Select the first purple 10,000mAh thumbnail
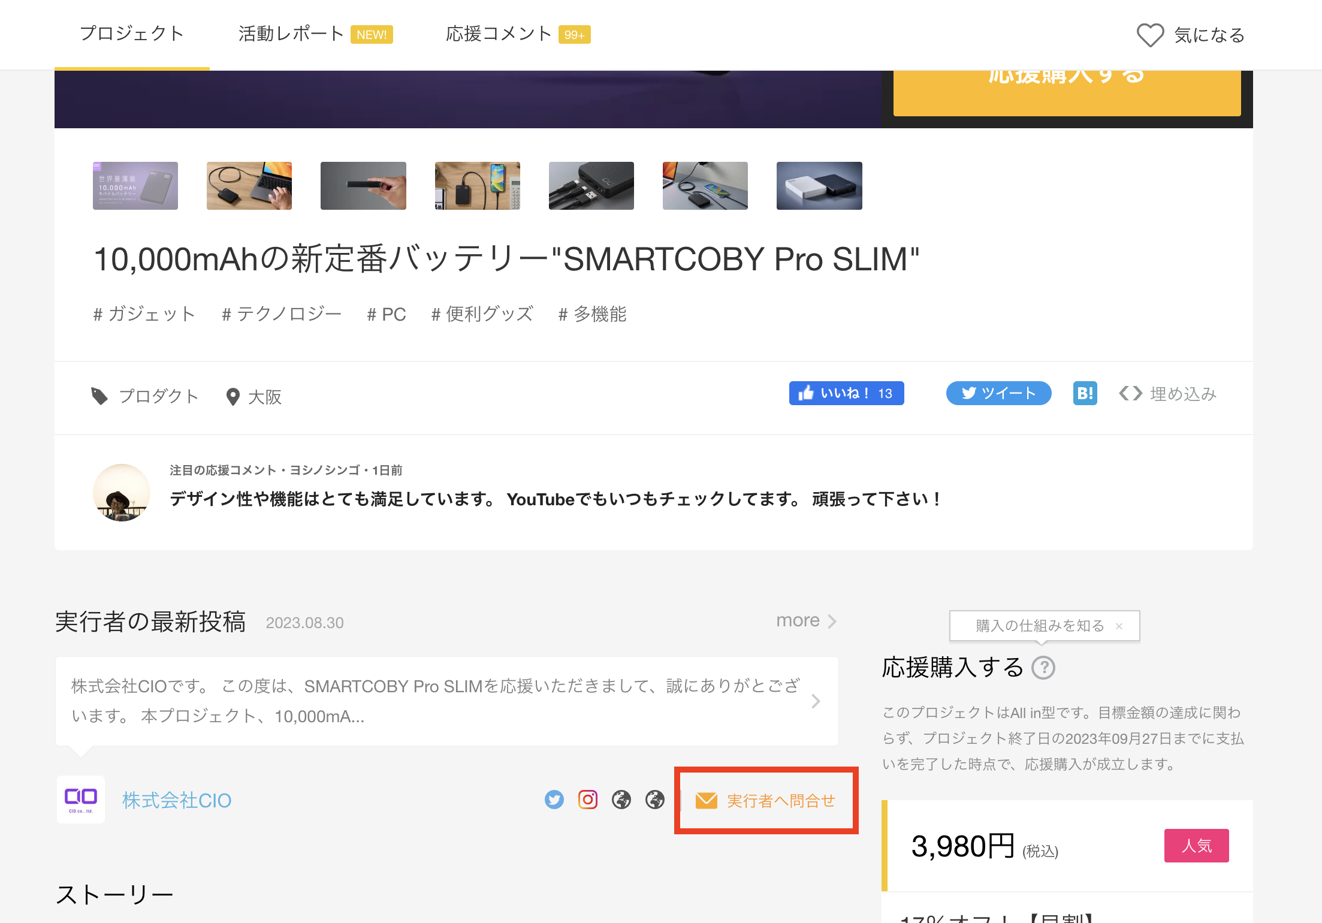 [135, 186]
